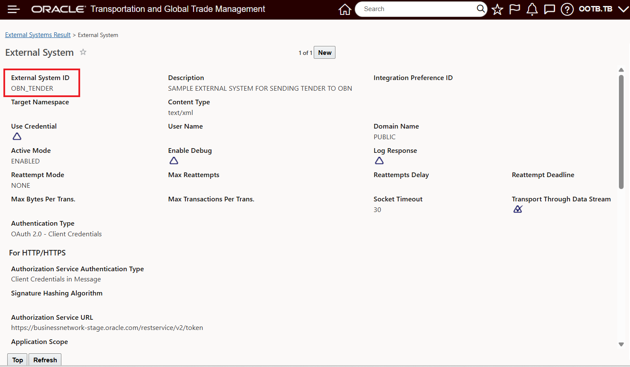This screenshot has height=367, width=630.
Task: Click the text/xml content type value
Action: pos(181,113)
